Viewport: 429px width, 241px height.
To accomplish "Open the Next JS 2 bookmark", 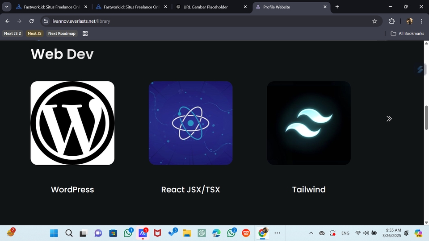I will 13,33.
